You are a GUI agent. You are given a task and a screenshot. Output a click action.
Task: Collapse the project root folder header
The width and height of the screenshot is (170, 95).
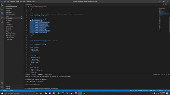(x=14, y=7)
